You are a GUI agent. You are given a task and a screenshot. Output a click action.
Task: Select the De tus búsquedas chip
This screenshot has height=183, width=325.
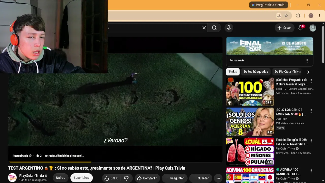click(x=256, y=72)
